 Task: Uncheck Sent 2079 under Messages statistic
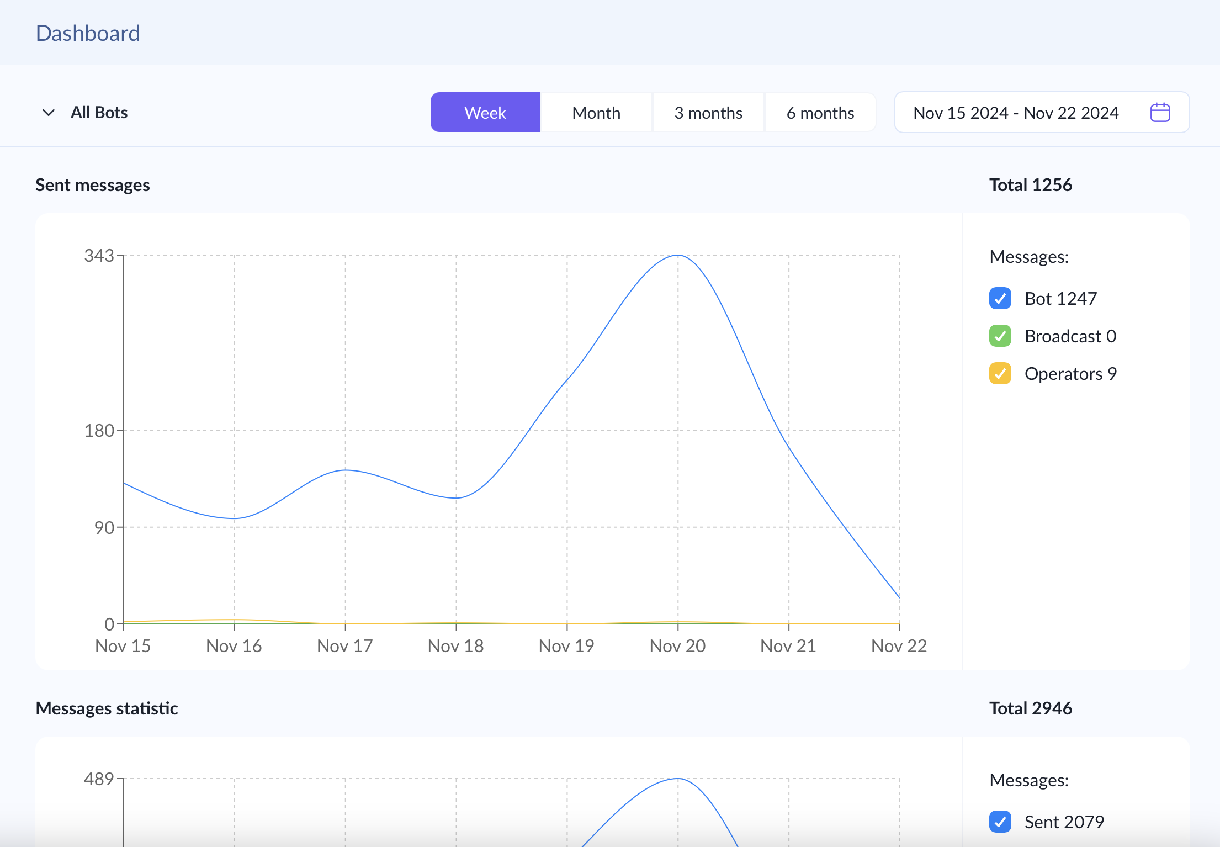tap(1000, 822)
